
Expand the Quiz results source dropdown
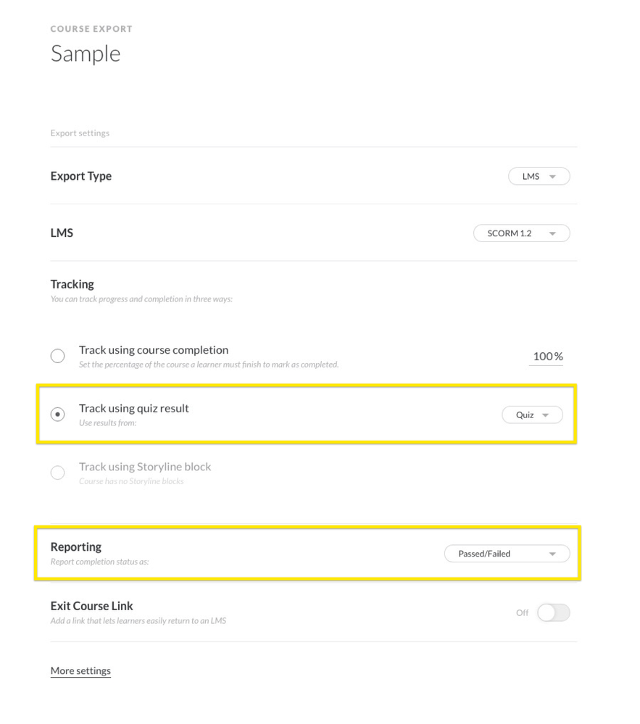tap(532, 415)
